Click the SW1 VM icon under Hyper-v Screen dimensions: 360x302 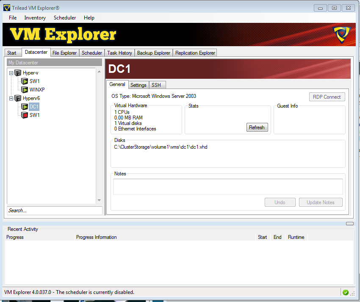pos(25,81)
